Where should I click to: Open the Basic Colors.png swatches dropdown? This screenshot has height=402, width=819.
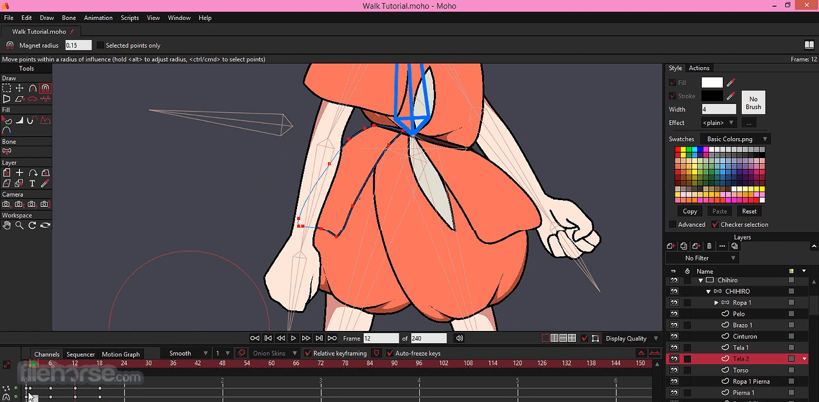pyautogui.click(x=736, y=139)
